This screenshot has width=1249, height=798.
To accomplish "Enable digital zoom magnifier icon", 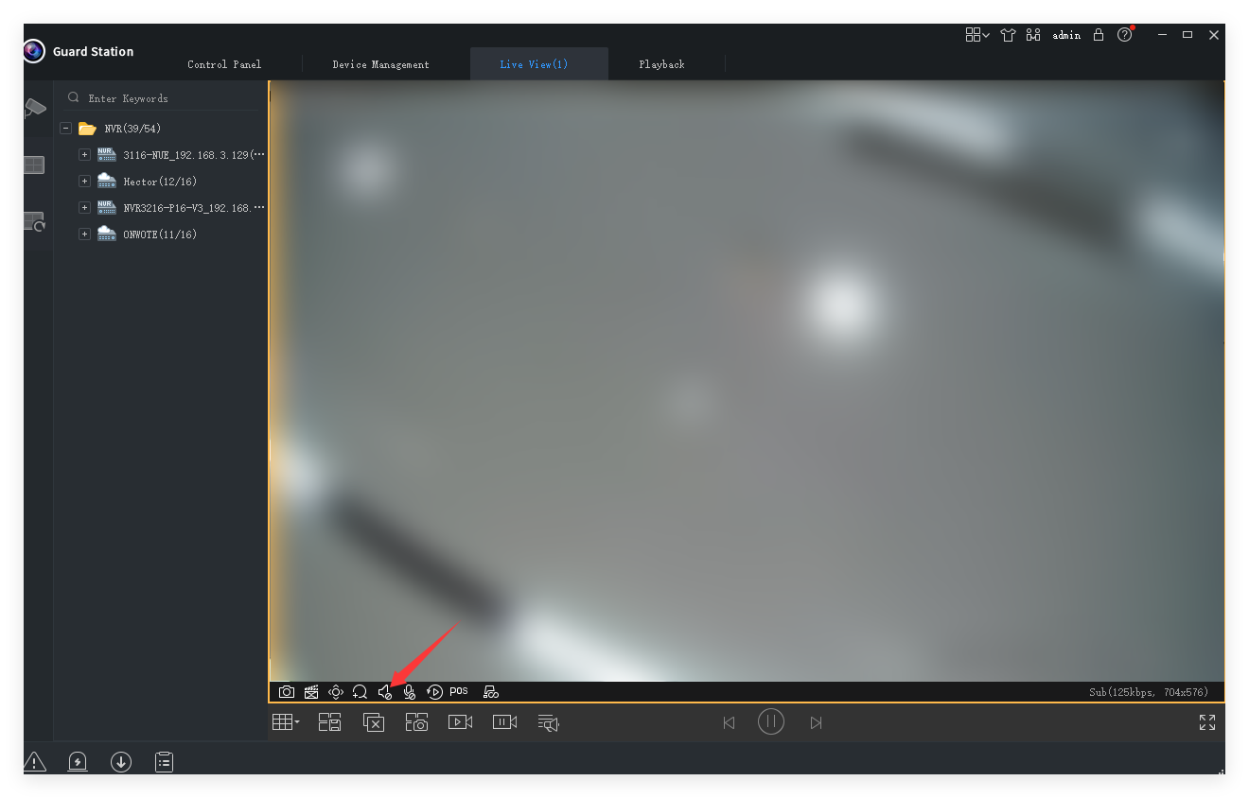I will pyautogui.click(x=360, y=692).
